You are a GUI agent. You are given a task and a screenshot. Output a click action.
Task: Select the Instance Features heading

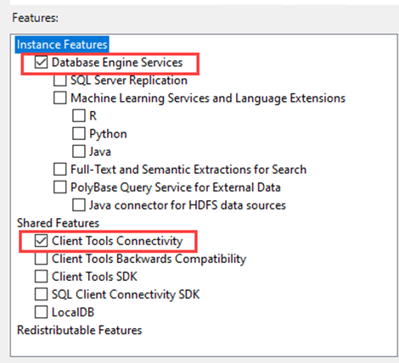pos(62,45)
